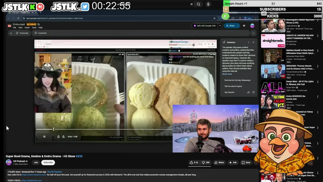Reload the Google Drive page
Viewport: 323px width, 182px height.
pos(18,18)
